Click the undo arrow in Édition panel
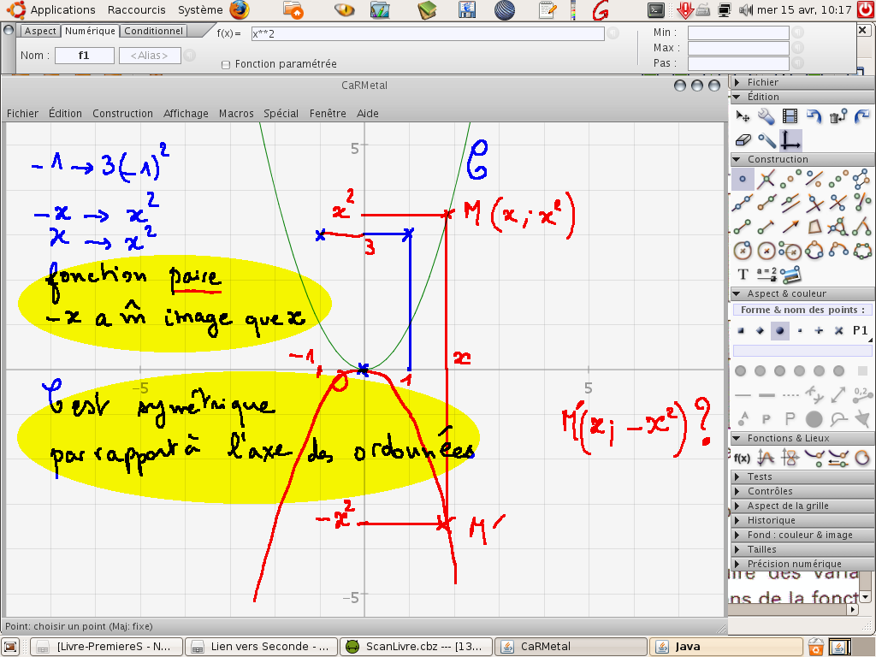The height and width of the screenshot is (657, 876). [814, 116]
